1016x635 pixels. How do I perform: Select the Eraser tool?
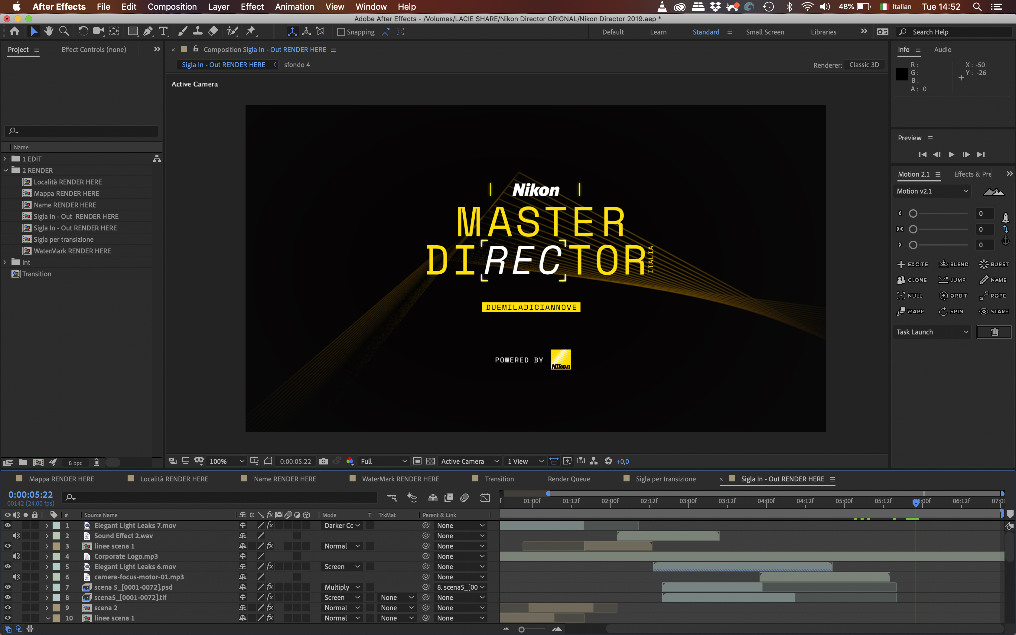pos(213,31)
